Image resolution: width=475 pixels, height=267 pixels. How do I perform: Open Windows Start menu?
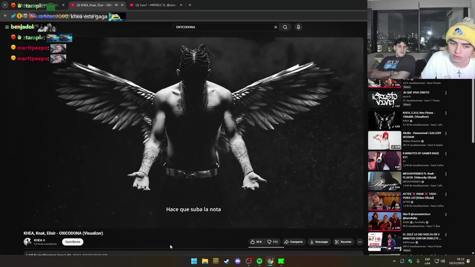tap(194, 261)
